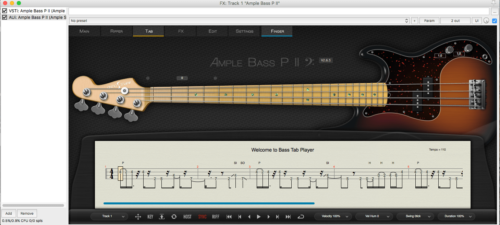Click the wet/dry mix knob icon

coord(486,21)
